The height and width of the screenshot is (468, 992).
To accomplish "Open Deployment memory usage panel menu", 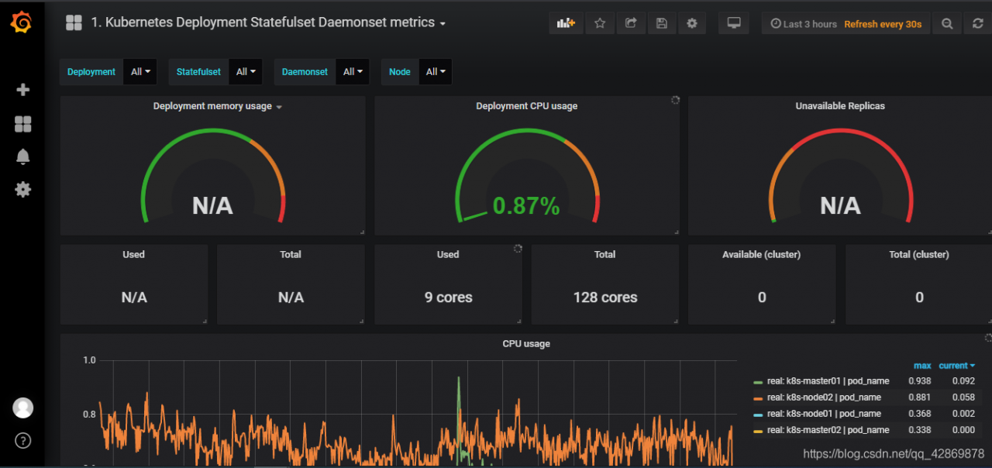I will coord(218,106).
